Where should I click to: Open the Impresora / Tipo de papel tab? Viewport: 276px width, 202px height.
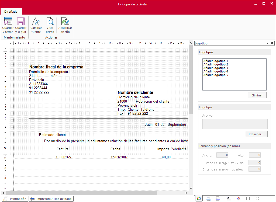tap(51, 199)
